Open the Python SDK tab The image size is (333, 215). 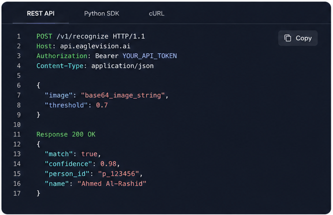point(102,13)
